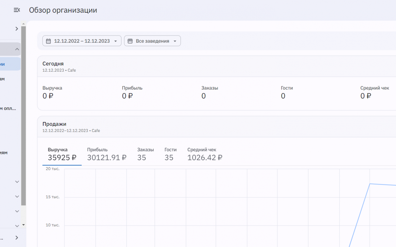Open the date range dropdown arrow

[115, 41]
